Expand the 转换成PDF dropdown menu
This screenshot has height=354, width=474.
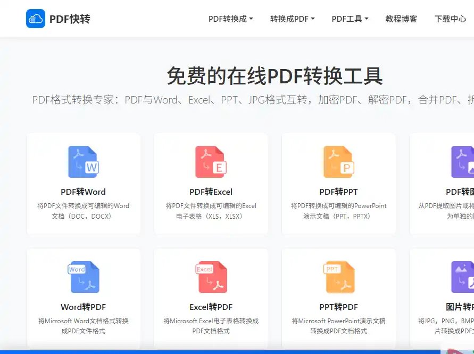pyautogui.click(x=292, y=19)
